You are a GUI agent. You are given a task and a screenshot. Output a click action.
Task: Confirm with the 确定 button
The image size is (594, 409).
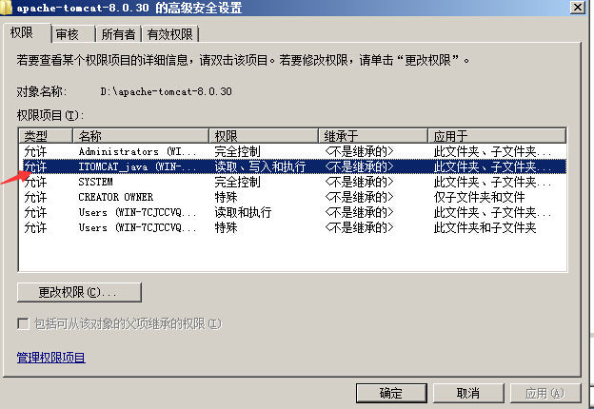click(391, 394)
